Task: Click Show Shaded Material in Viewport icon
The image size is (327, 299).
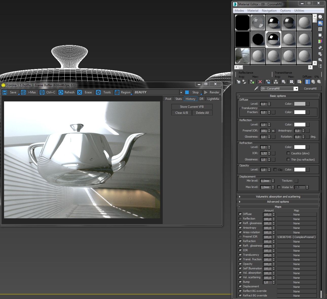Action: [299, 82]
